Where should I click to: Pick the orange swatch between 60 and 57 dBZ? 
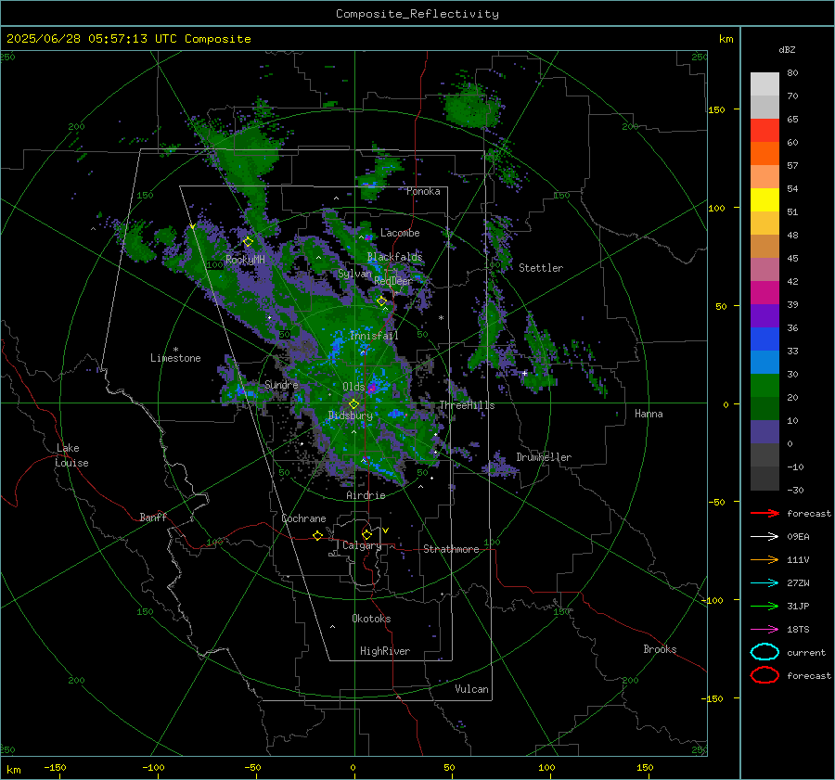click(764, 153)
